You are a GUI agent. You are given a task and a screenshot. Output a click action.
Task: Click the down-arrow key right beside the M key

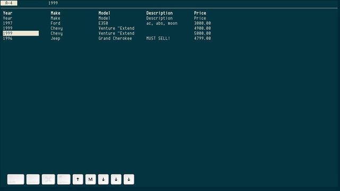[103, 179]
